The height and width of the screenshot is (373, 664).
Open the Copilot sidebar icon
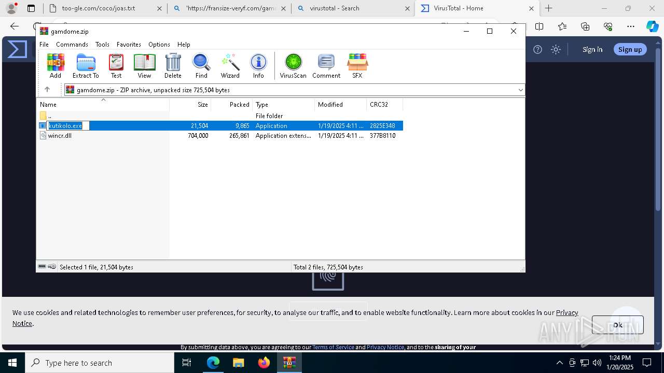tap(652, 26)
